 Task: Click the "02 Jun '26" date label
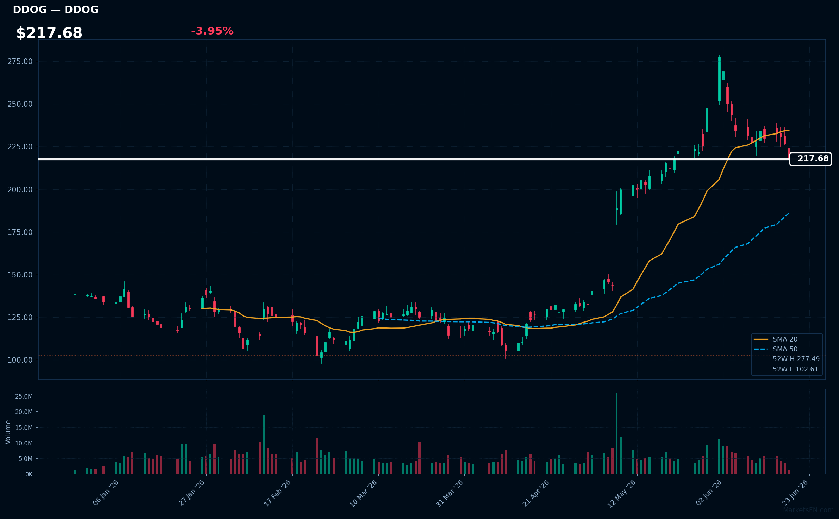tap(709, 493)
